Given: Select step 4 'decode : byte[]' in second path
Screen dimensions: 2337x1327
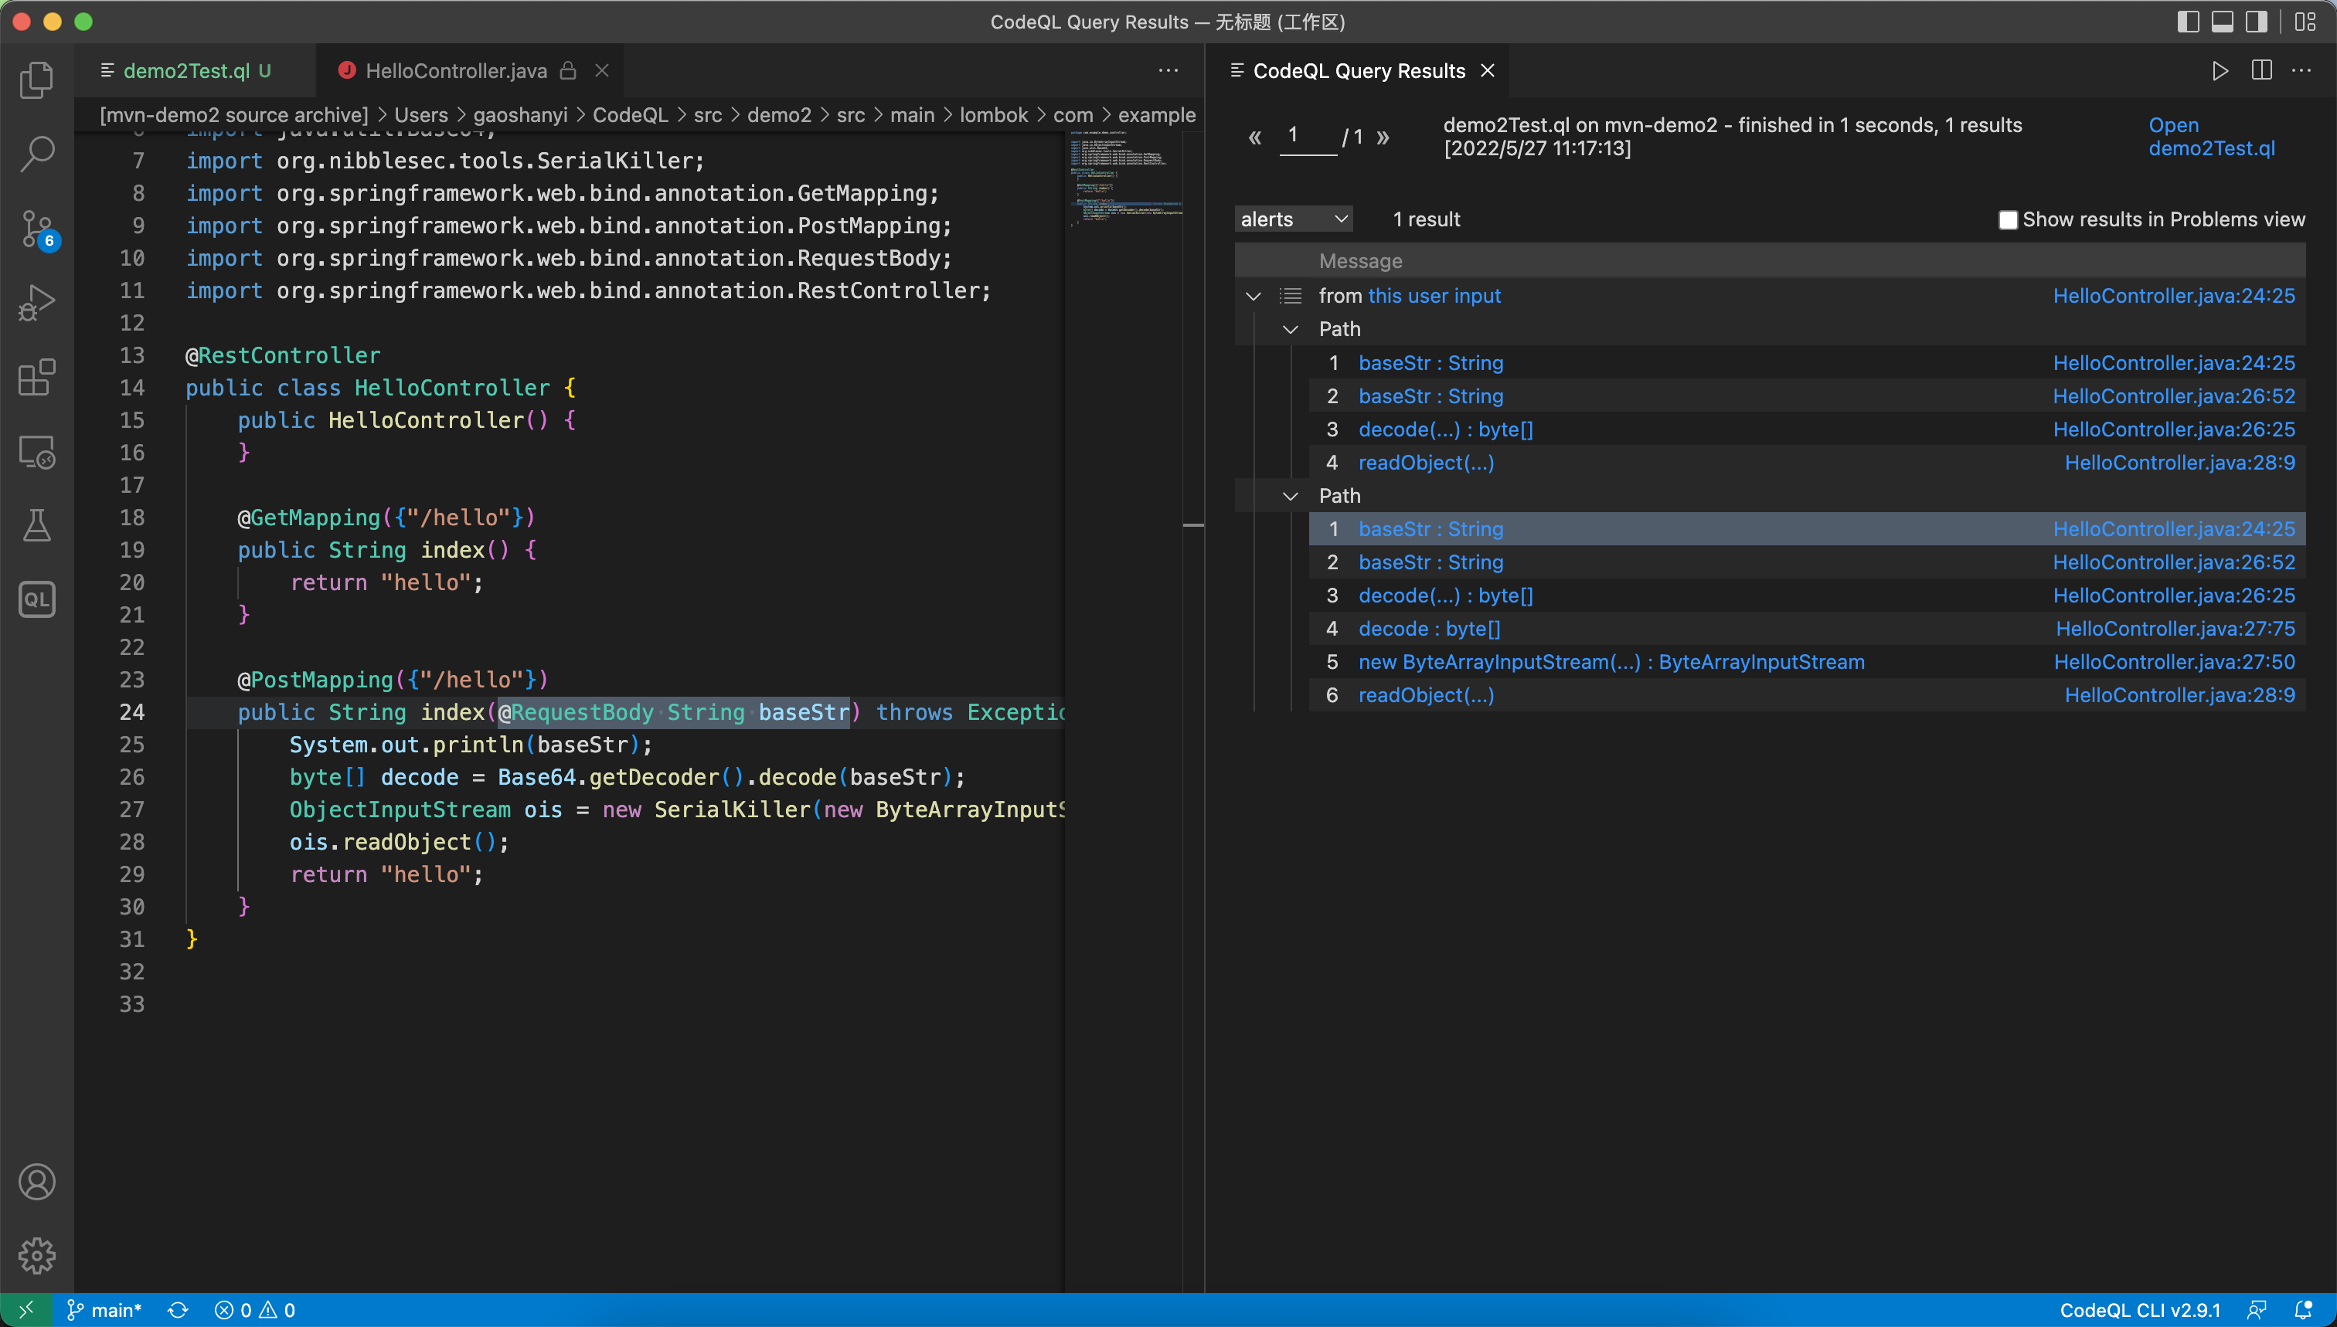Looking at the screenshot, I should tap(1429, 629).
